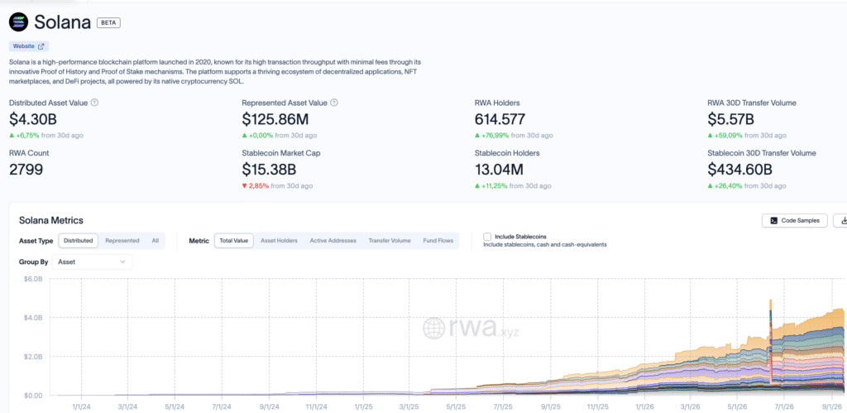This screenshot has height=413, width=847.
Task: Switch metric to Total Value
Action: (x=234, y=241)
